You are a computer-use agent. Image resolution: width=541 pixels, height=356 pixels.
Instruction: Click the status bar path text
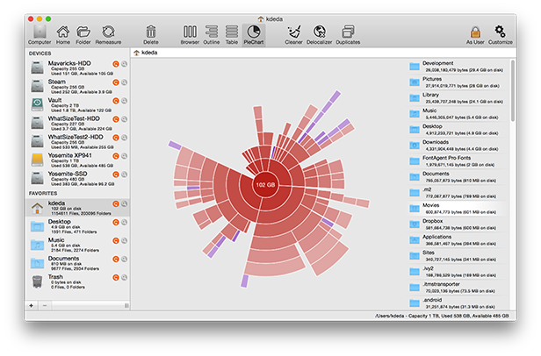point(442,316)
